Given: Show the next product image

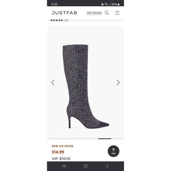Looking at the screenshot, I should tap(118, 83).
